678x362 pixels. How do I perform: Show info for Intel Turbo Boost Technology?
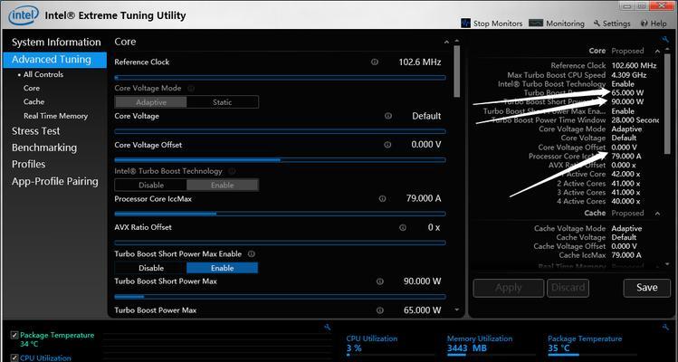pos(232,171)
